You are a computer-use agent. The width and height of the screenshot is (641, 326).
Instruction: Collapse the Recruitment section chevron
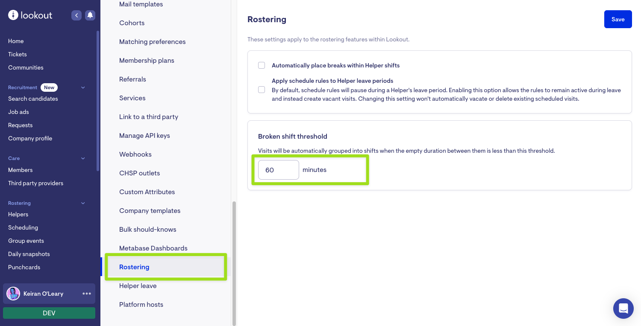[x=83, y=87]
